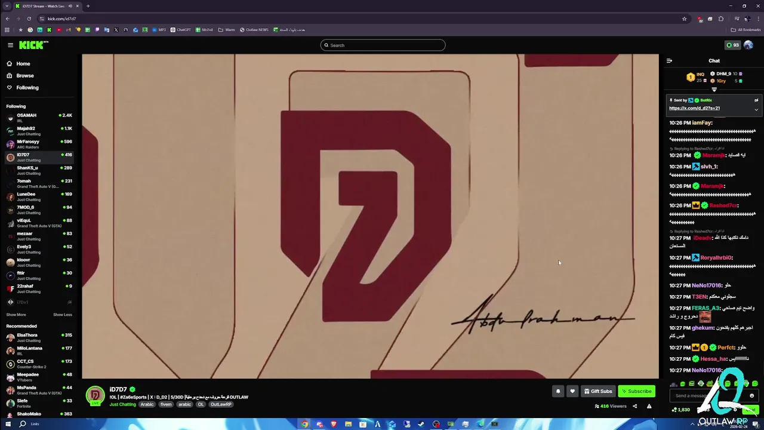The image size is (764, 430).
Task: Click Show More under Following
Action: pyautogui.click(x=16, y=315)
